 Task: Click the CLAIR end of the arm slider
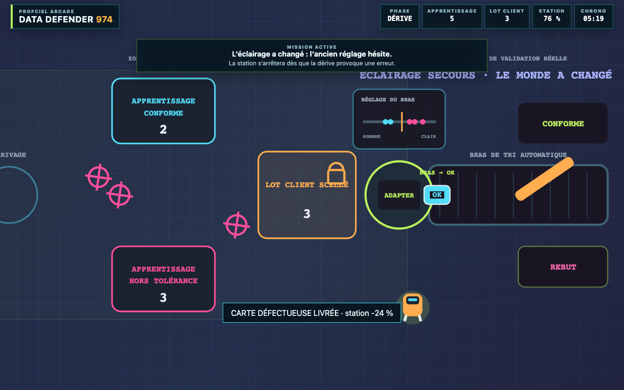(429, 136)
